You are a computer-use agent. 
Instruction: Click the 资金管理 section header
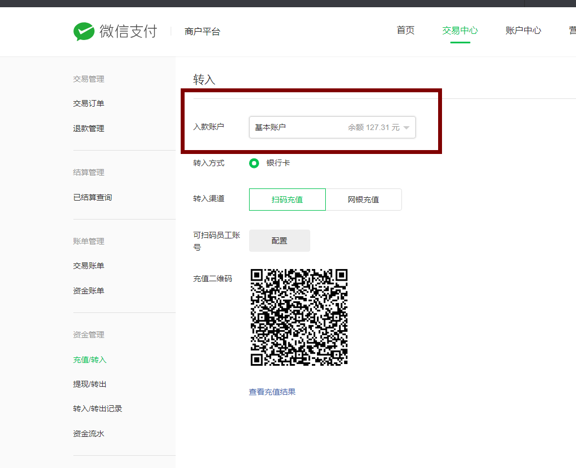88,335
